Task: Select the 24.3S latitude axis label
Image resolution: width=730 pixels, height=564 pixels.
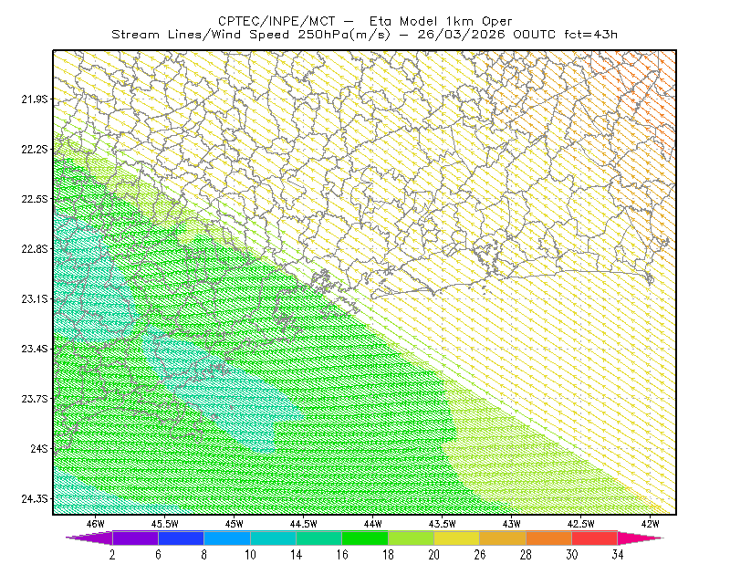Action: point(34,498)
